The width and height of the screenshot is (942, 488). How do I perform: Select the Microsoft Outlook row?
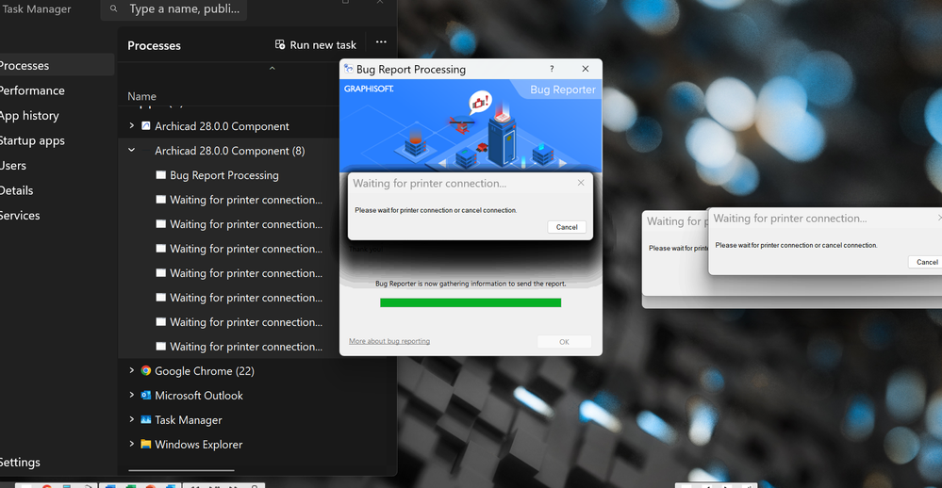click(228, 395)
